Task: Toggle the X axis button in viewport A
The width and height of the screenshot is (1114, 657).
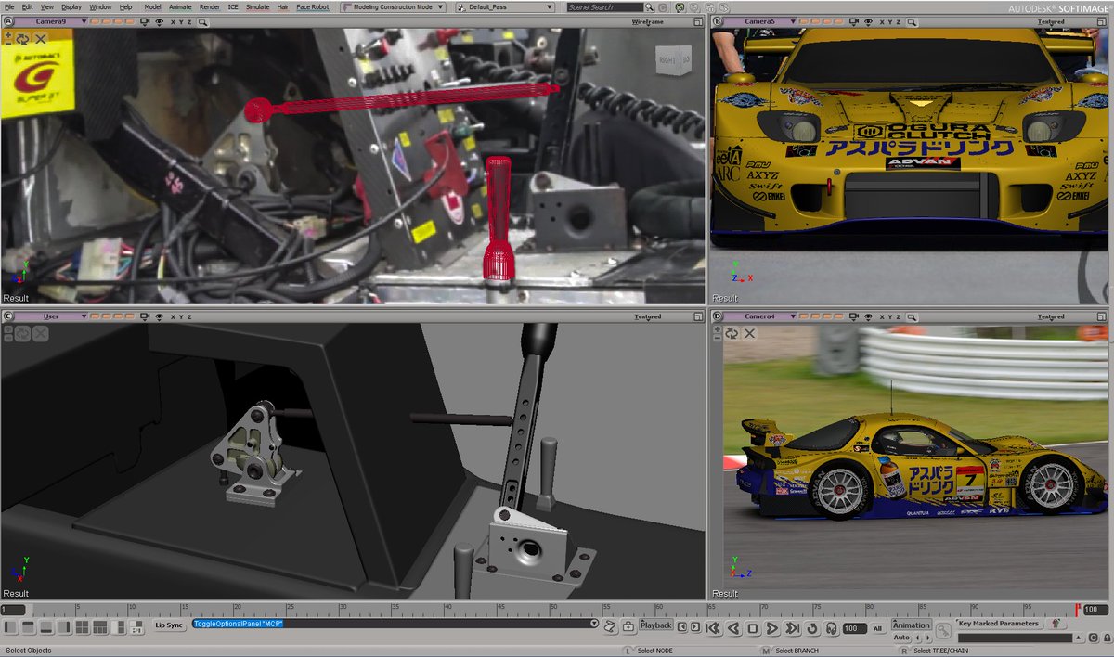Action: (x=173, y=21)
